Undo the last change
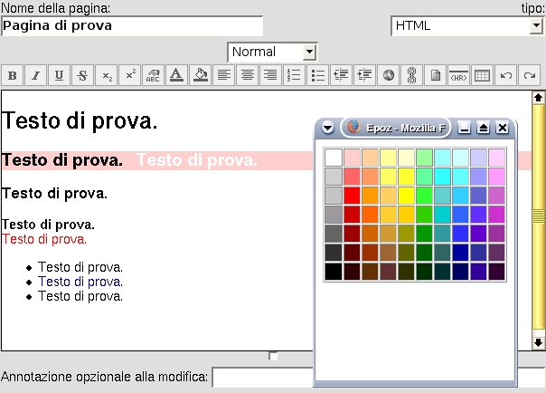Viewport: 546px width, 393px height. [505, 75]
